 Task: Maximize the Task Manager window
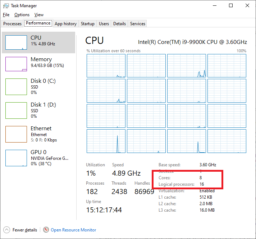[x=231, y=5]
